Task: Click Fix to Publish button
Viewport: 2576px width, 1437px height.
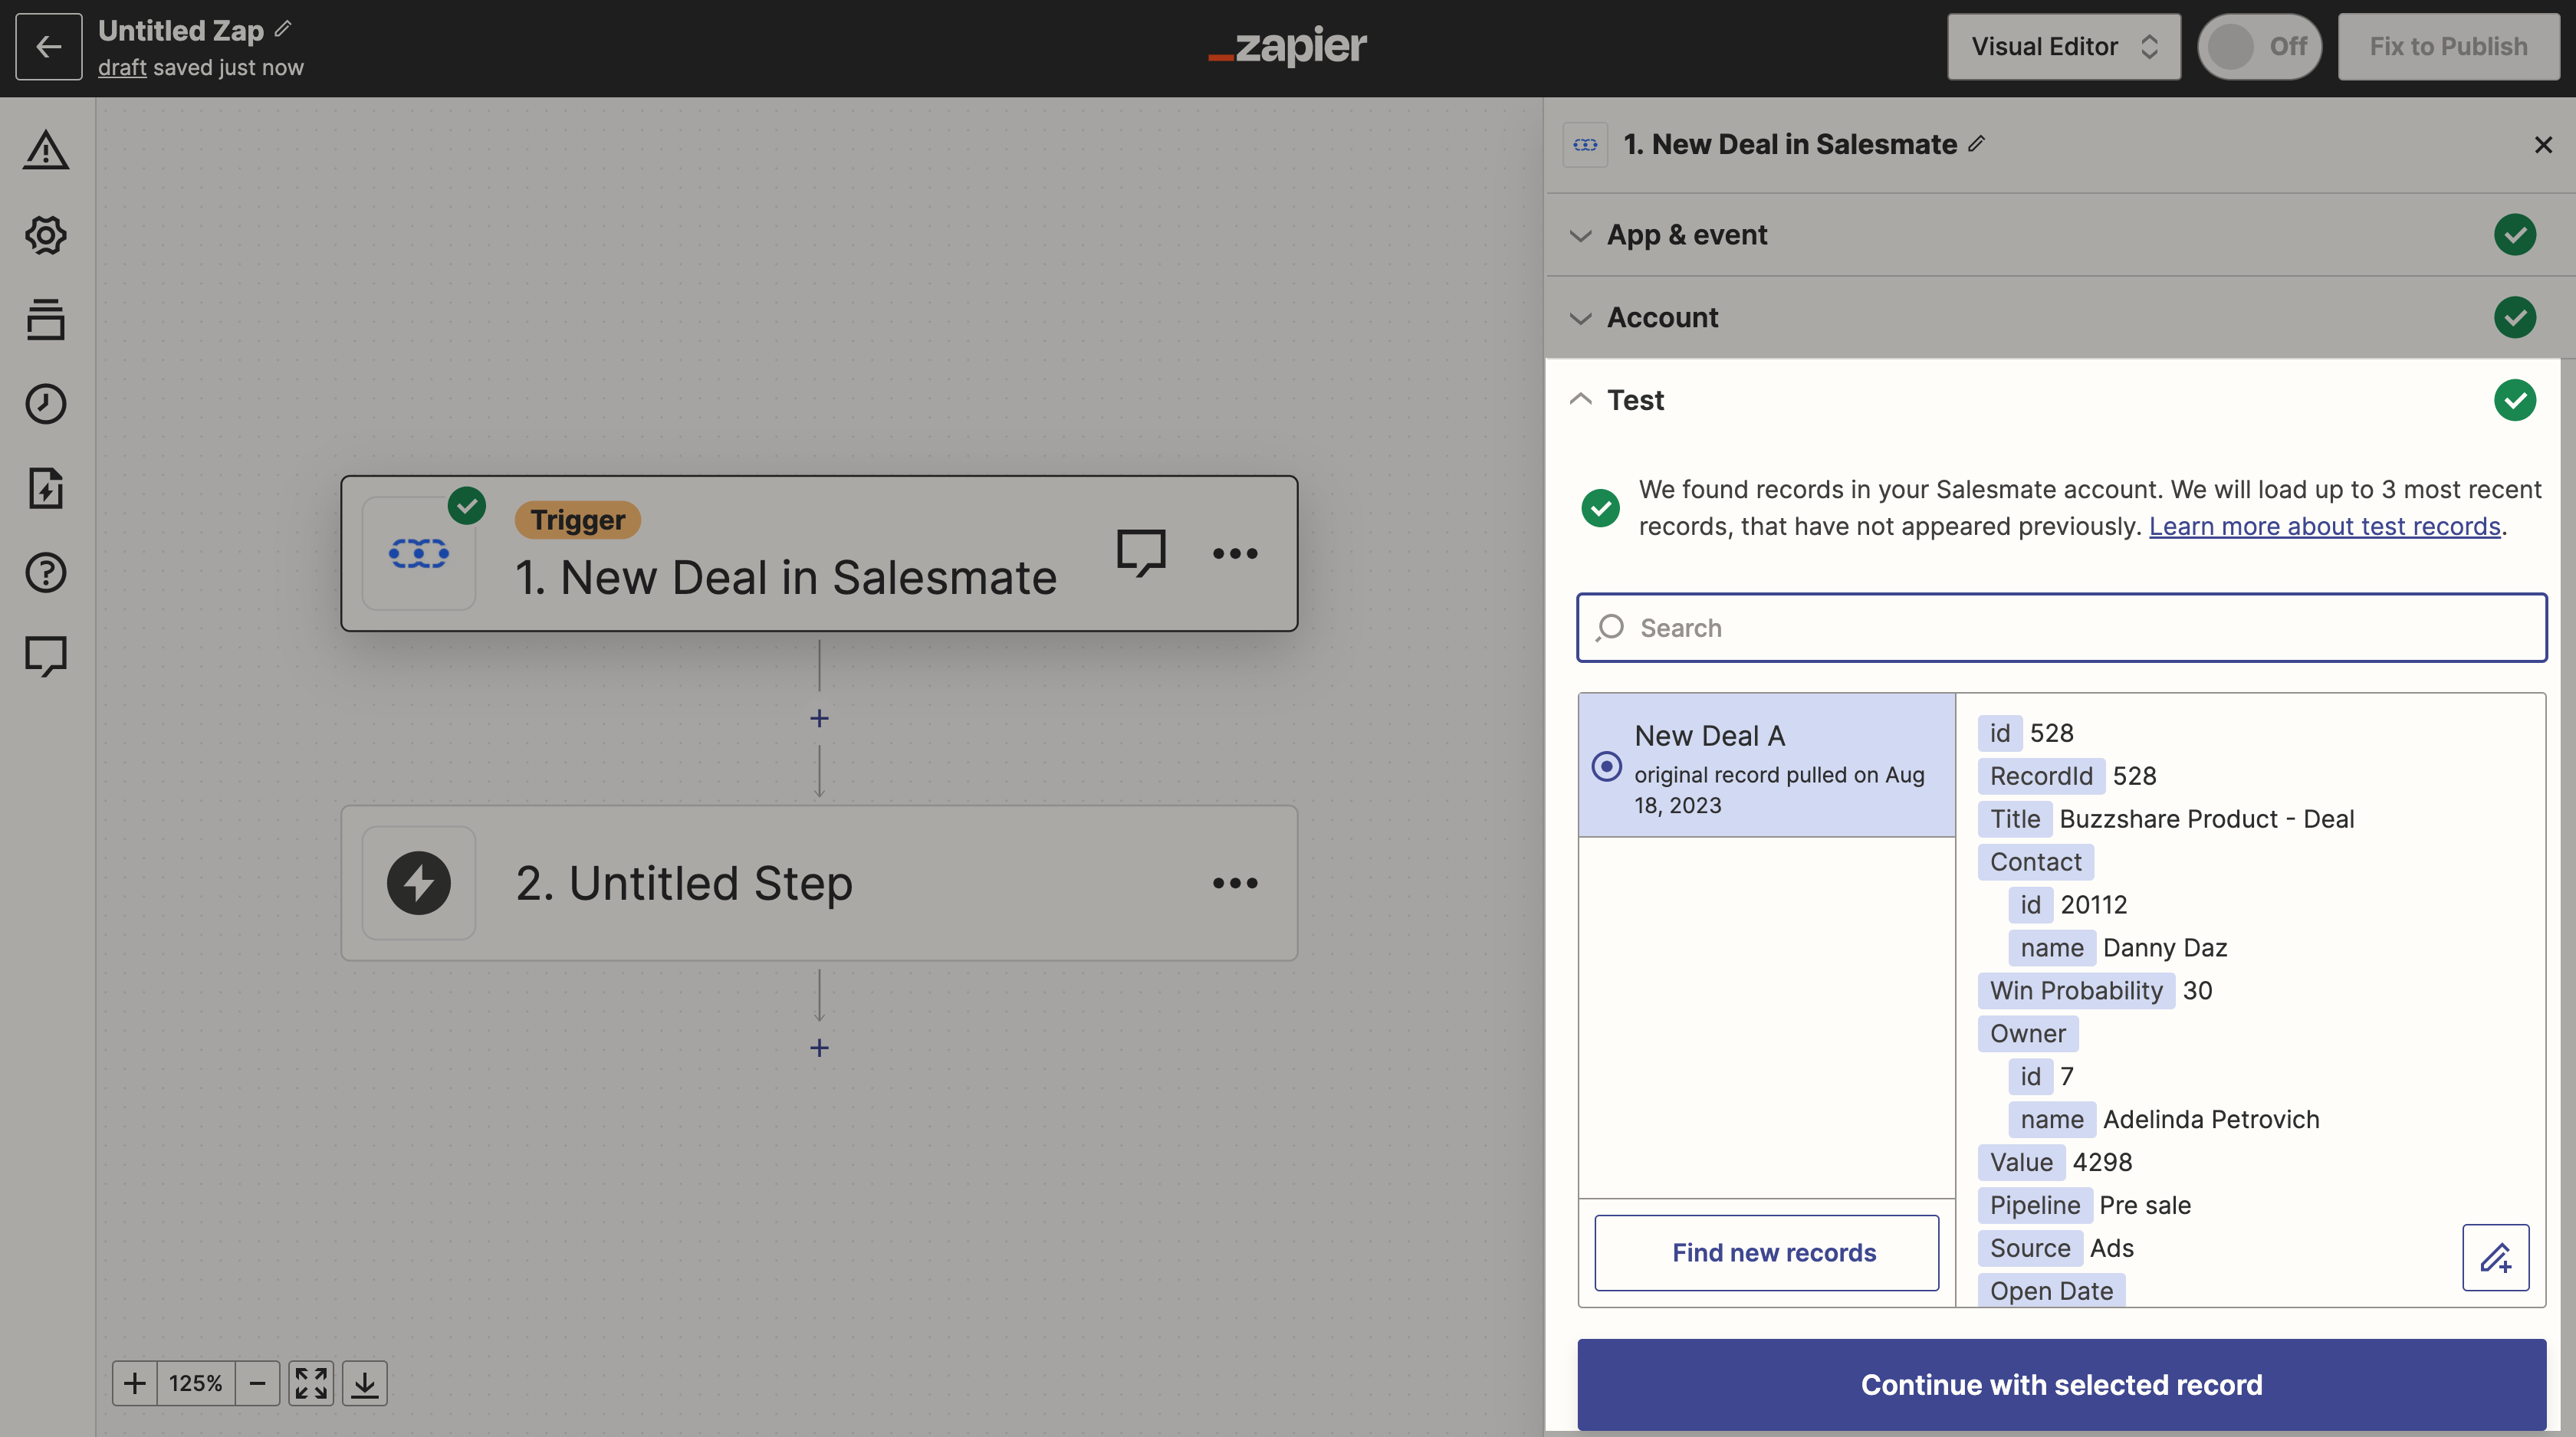Action: [2448, 46]
